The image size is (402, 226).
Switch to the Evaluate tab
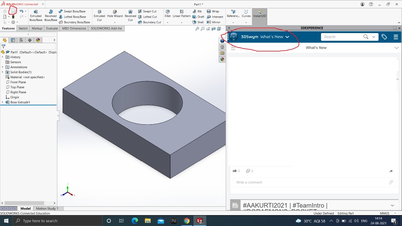(x=52, y=28)
